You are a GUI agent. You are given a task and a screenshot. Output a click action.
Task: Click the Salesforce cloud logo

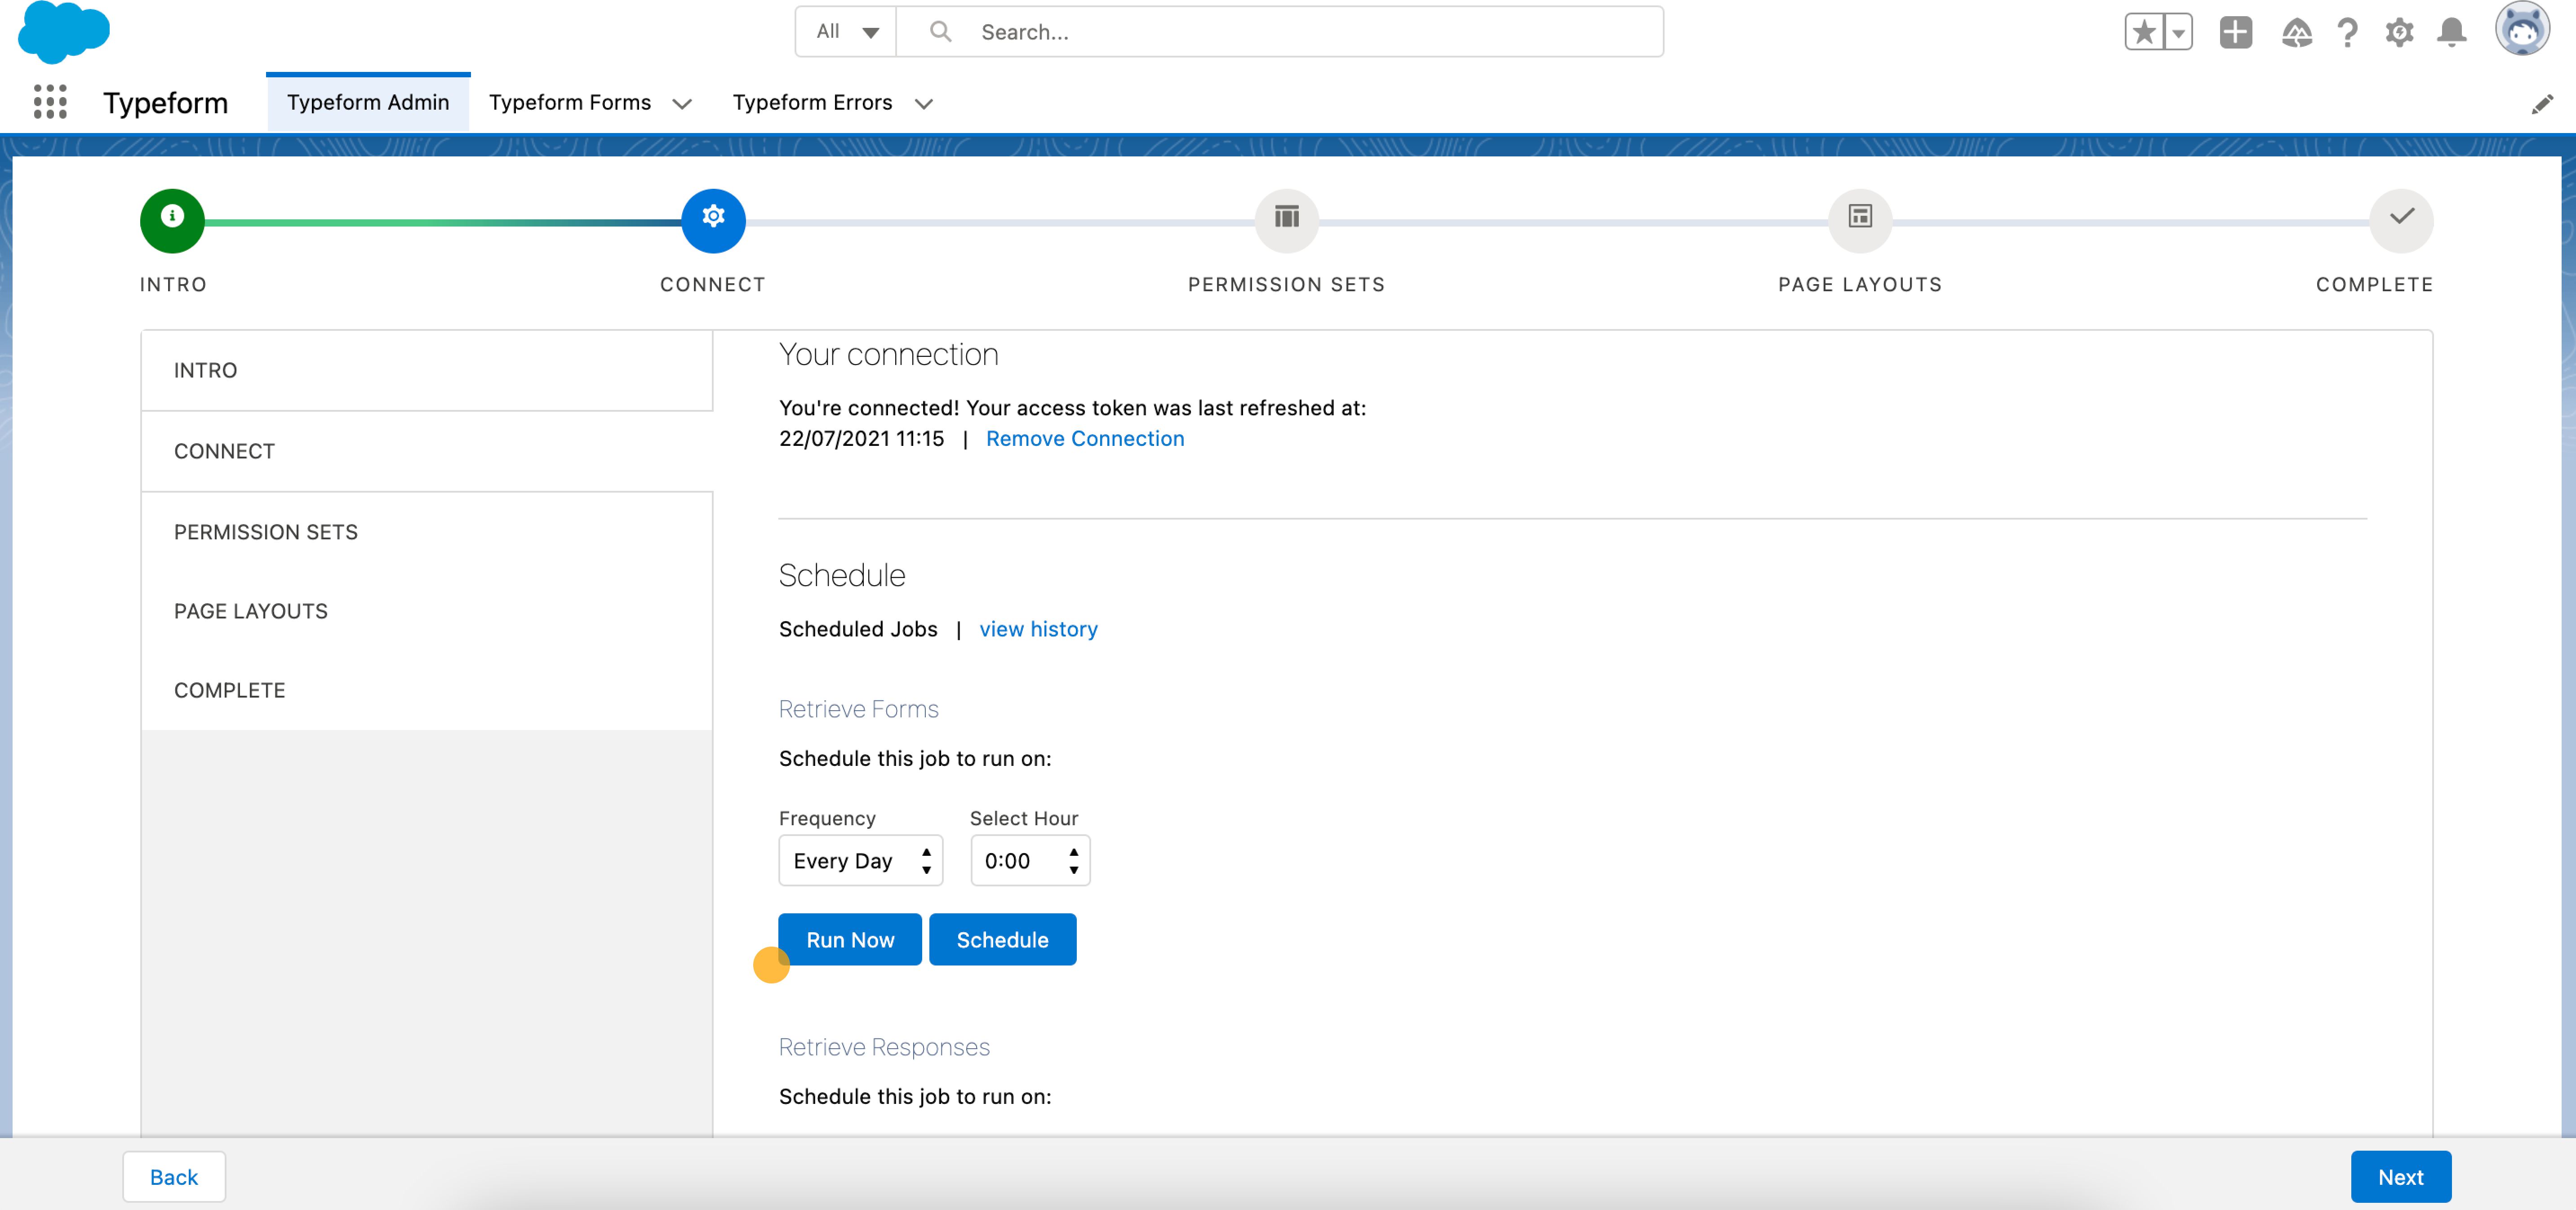(x=64, y=32)
